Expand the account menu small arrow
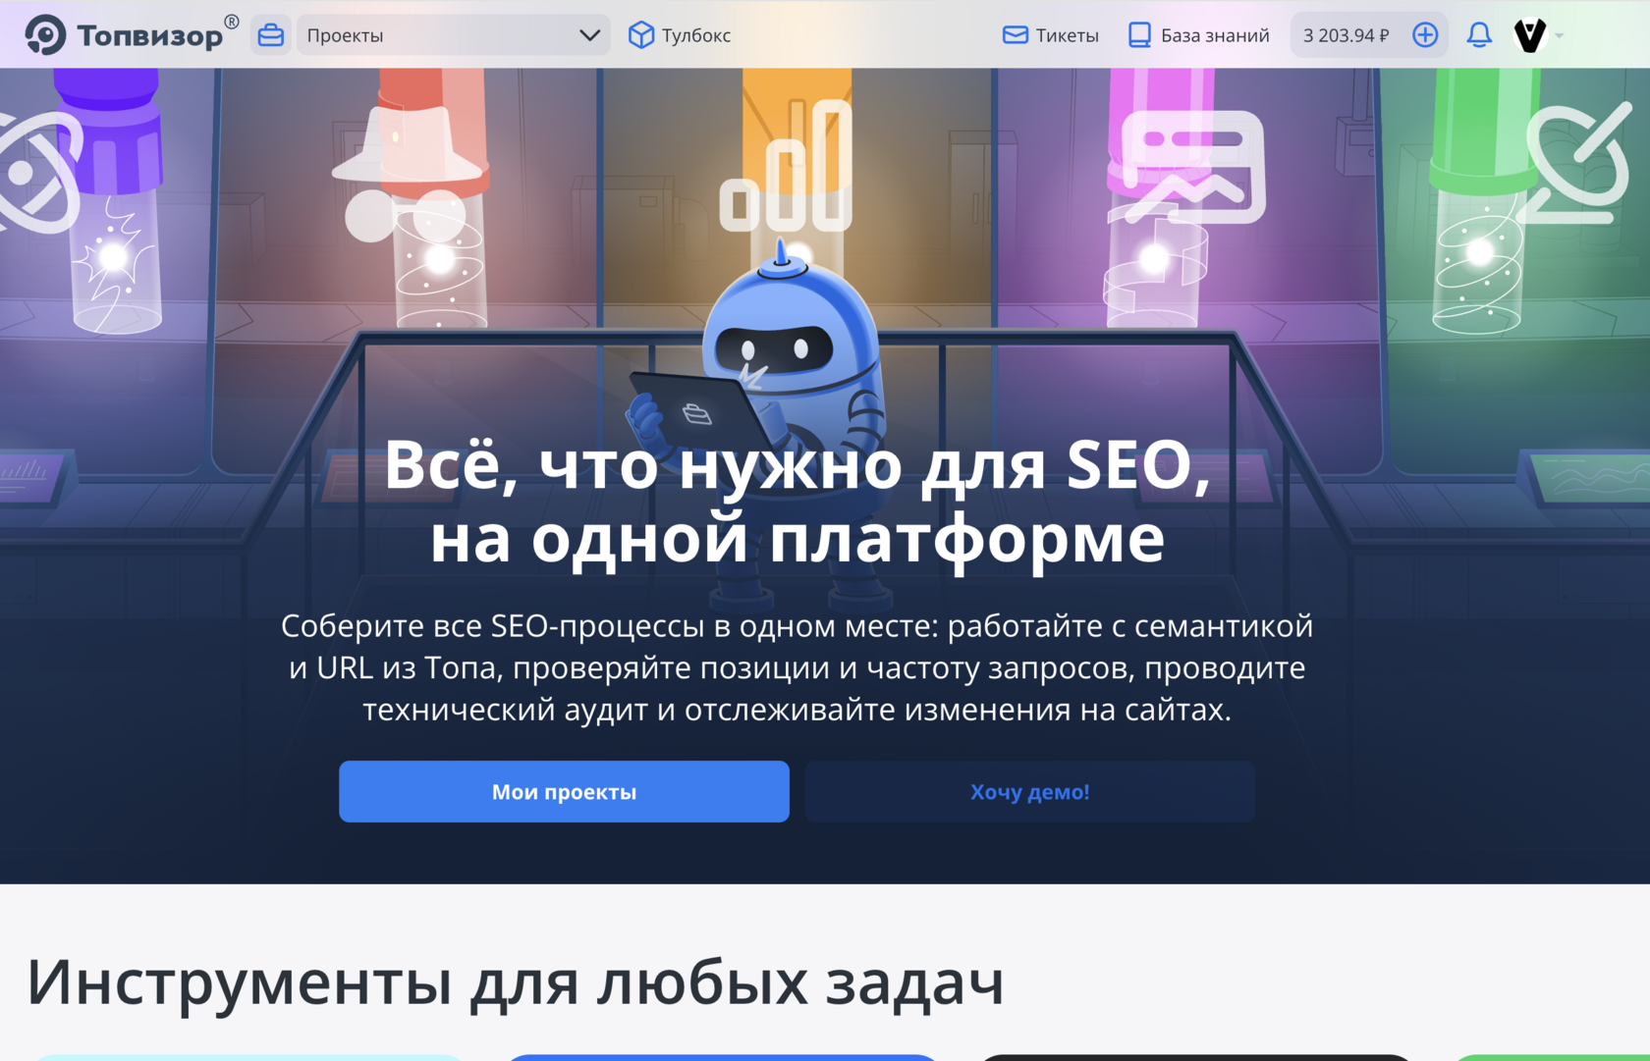Image resolution: width=1650 pixels, height=1061 pixels. 1559,36
